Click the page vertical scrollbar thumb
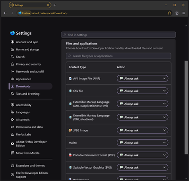 pos(186,108)
